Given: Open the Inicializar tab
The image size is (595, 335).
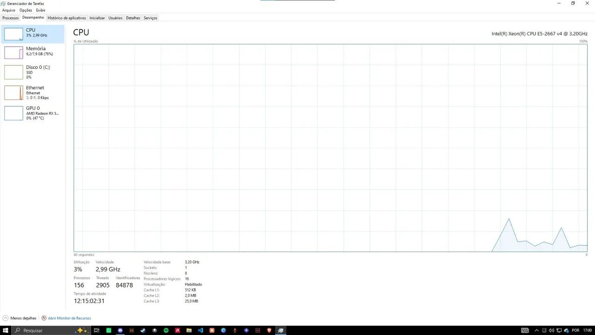Looking at the screenshot, I should point(97,18).
